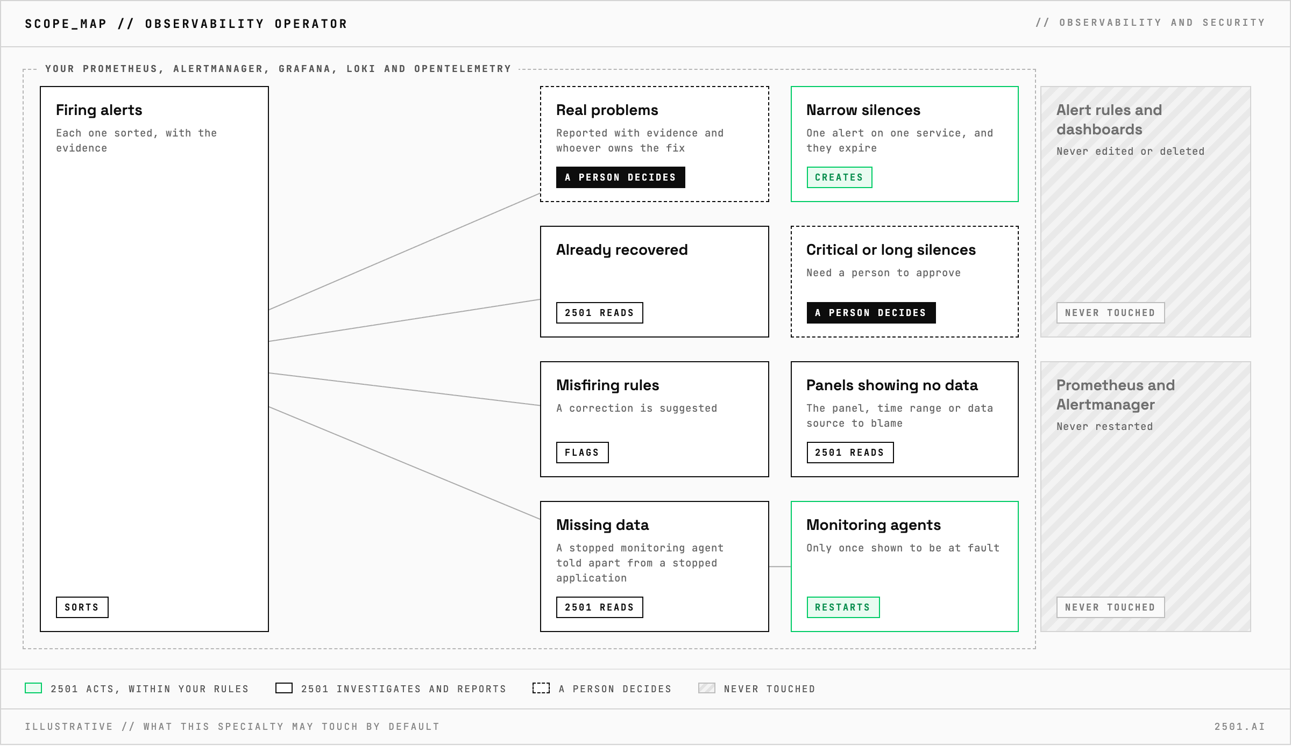Click the solid-outline legend swatch for investigates and reports
1291x746 pixels.
pyautogui.click(x=284, y=688)
